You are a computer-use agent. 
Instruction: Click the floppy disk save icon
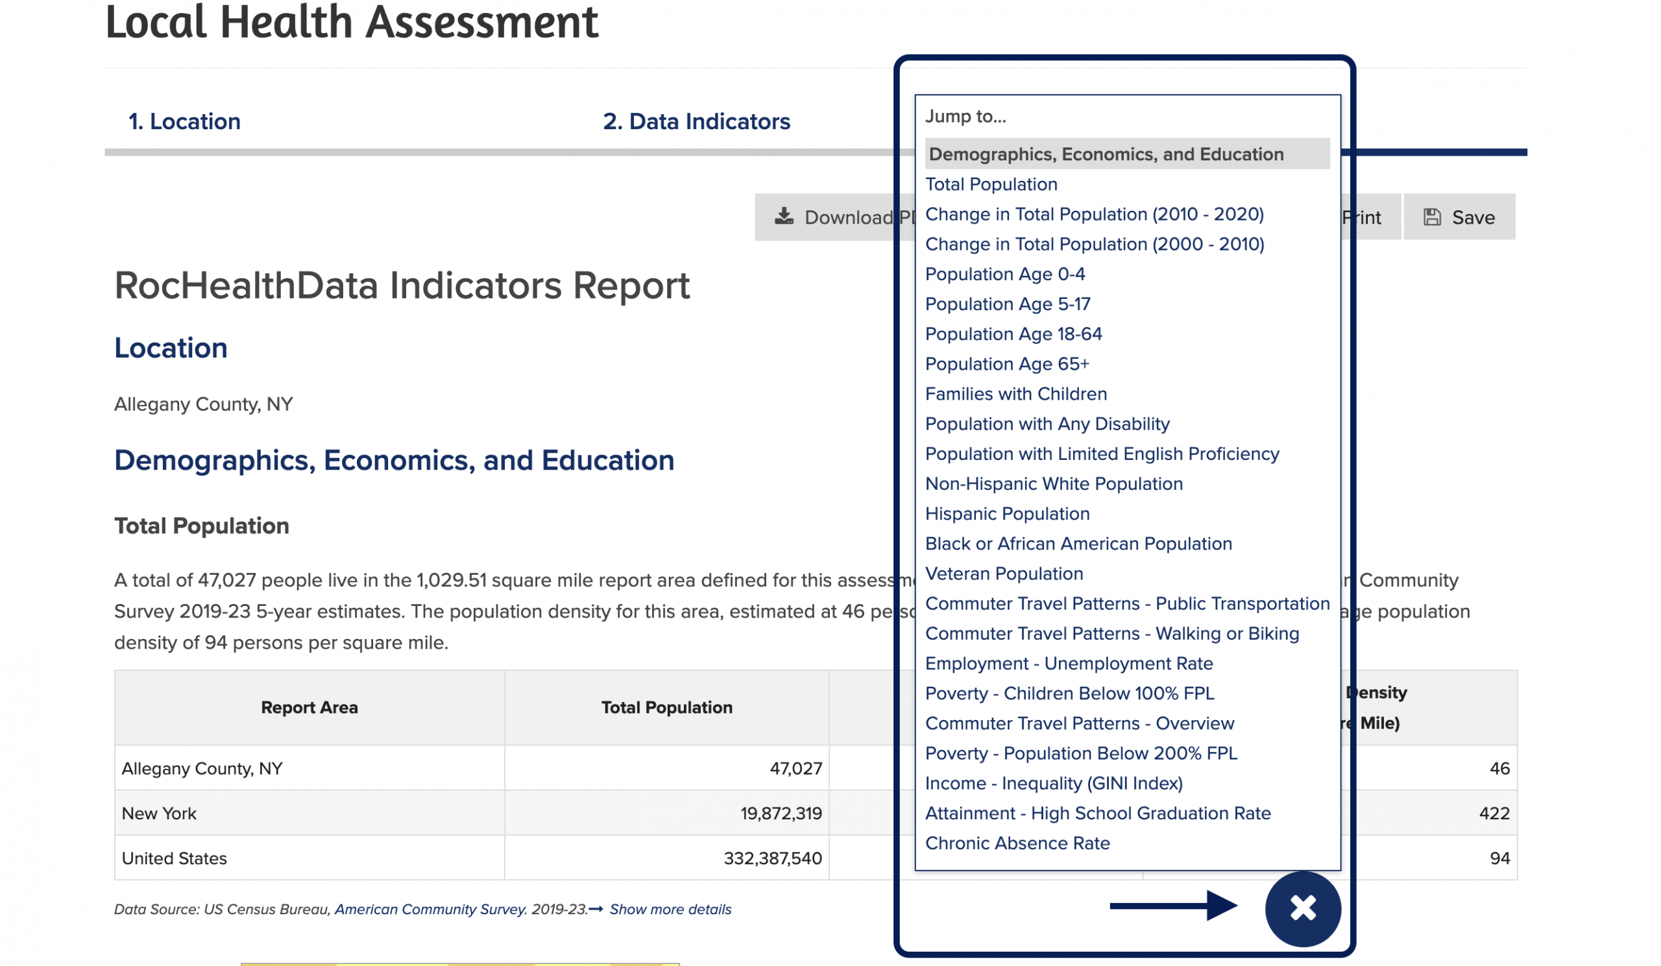(x=1431, y=217)
